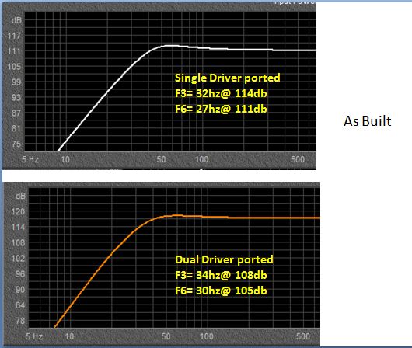Click the 111 dB axis label, top graph

[14, 51]
